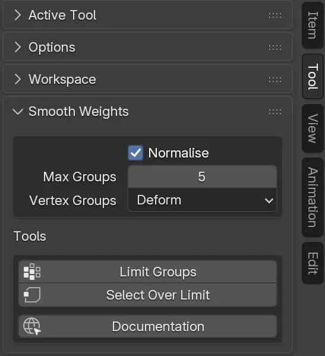Switch to the Edit sidebar tab
The image size is (325, 356).
coord(313,263)
